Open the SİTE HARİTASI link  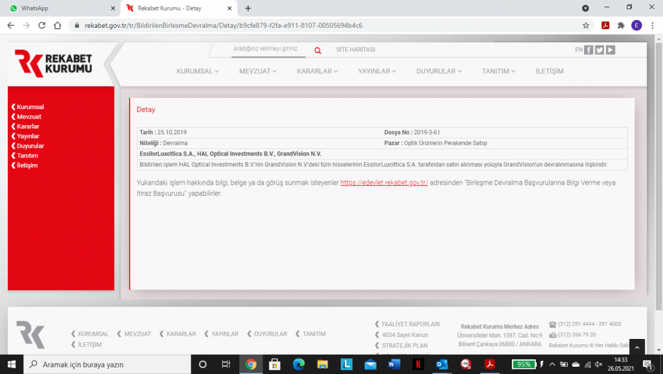(355, 50)
